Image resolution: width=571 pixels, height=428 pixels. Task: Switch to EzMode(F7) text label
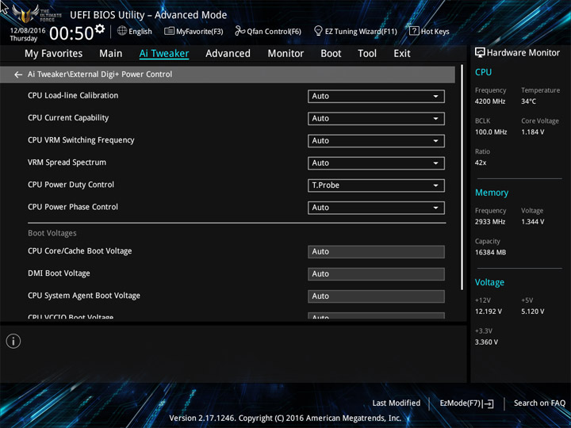[x=460, y=403]
